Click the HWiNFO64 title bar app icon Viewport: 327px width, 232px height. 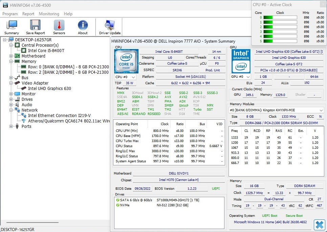(x=5, y=5)
